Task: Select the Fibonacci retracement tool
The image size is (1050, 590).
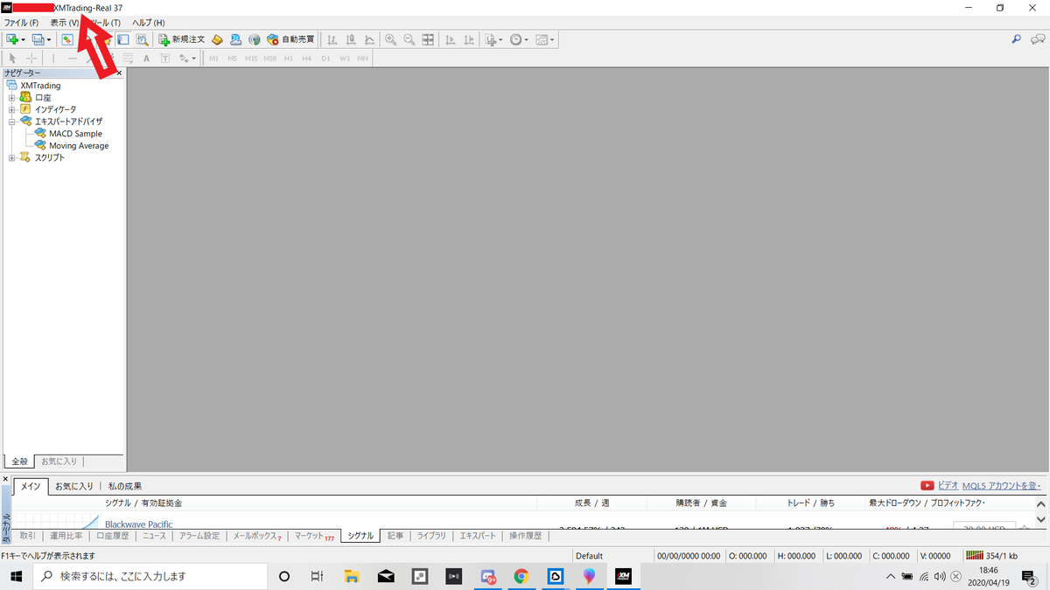Action: 128,59
